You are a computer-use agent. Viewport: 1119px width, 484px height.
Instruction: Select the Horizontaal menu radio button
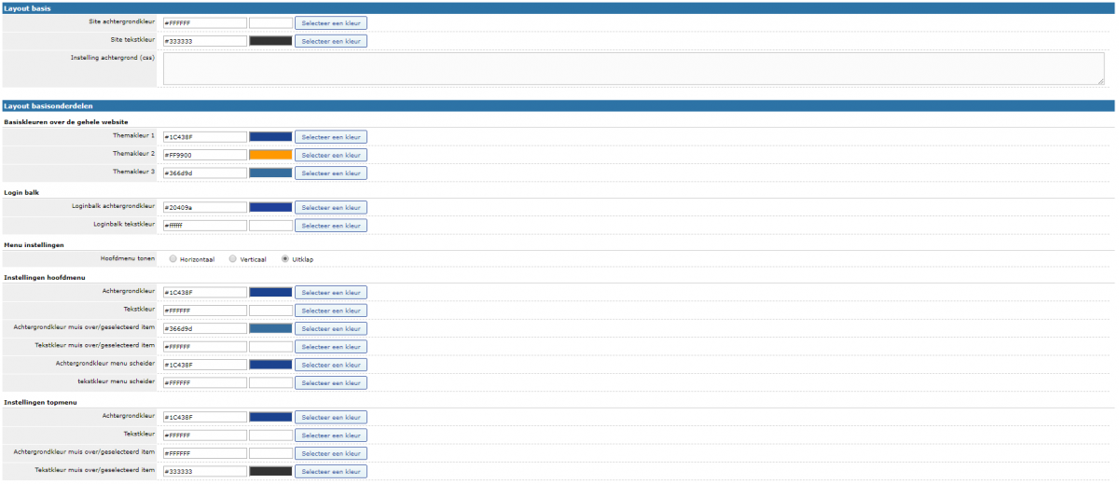[173, 259]
